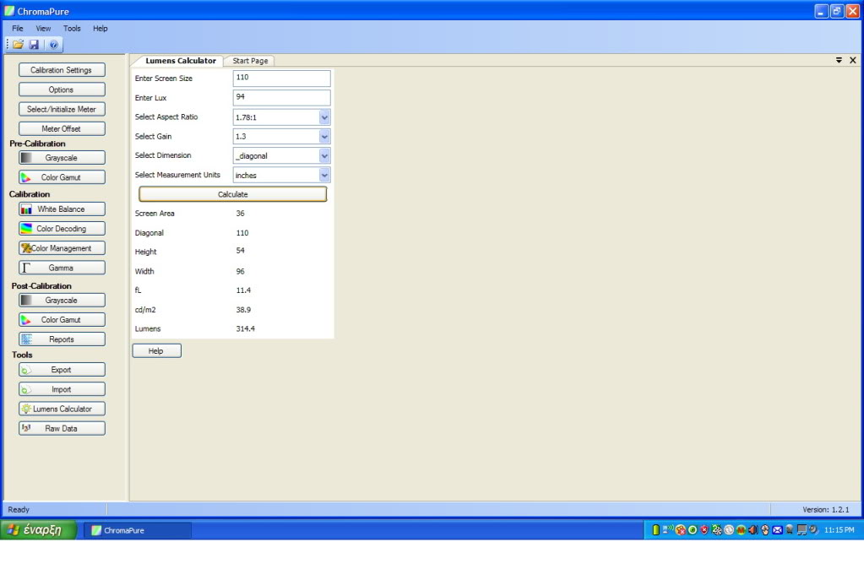
Task: Open Color Gamut under Pre-Calibration
Action: point(62,177)
